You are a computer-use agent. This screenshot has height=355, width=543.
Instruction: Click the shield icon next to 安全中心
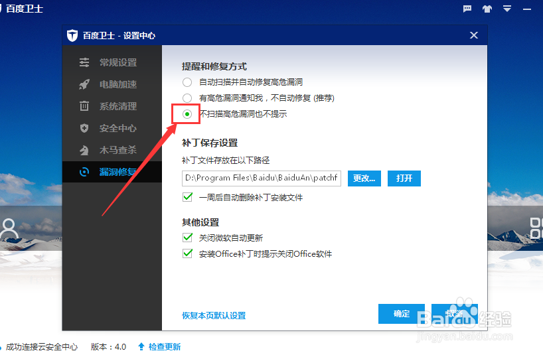coord(84,128)
